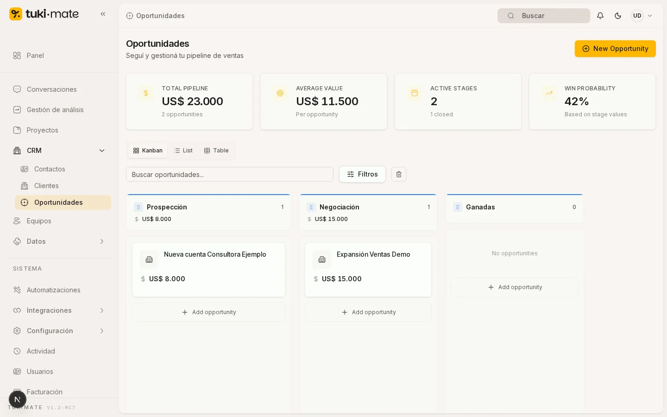Click the Automatizaciones icon
This screenshot has width=667, height=417.
point(17,290)
